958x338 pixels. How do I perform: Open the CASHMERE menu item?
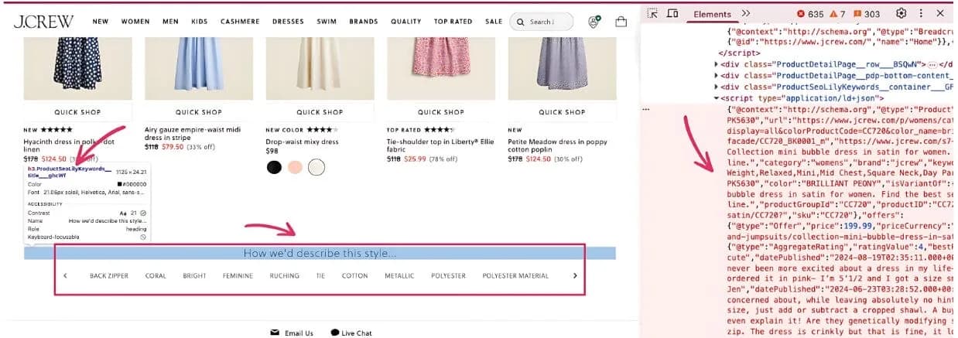(240, 22)
